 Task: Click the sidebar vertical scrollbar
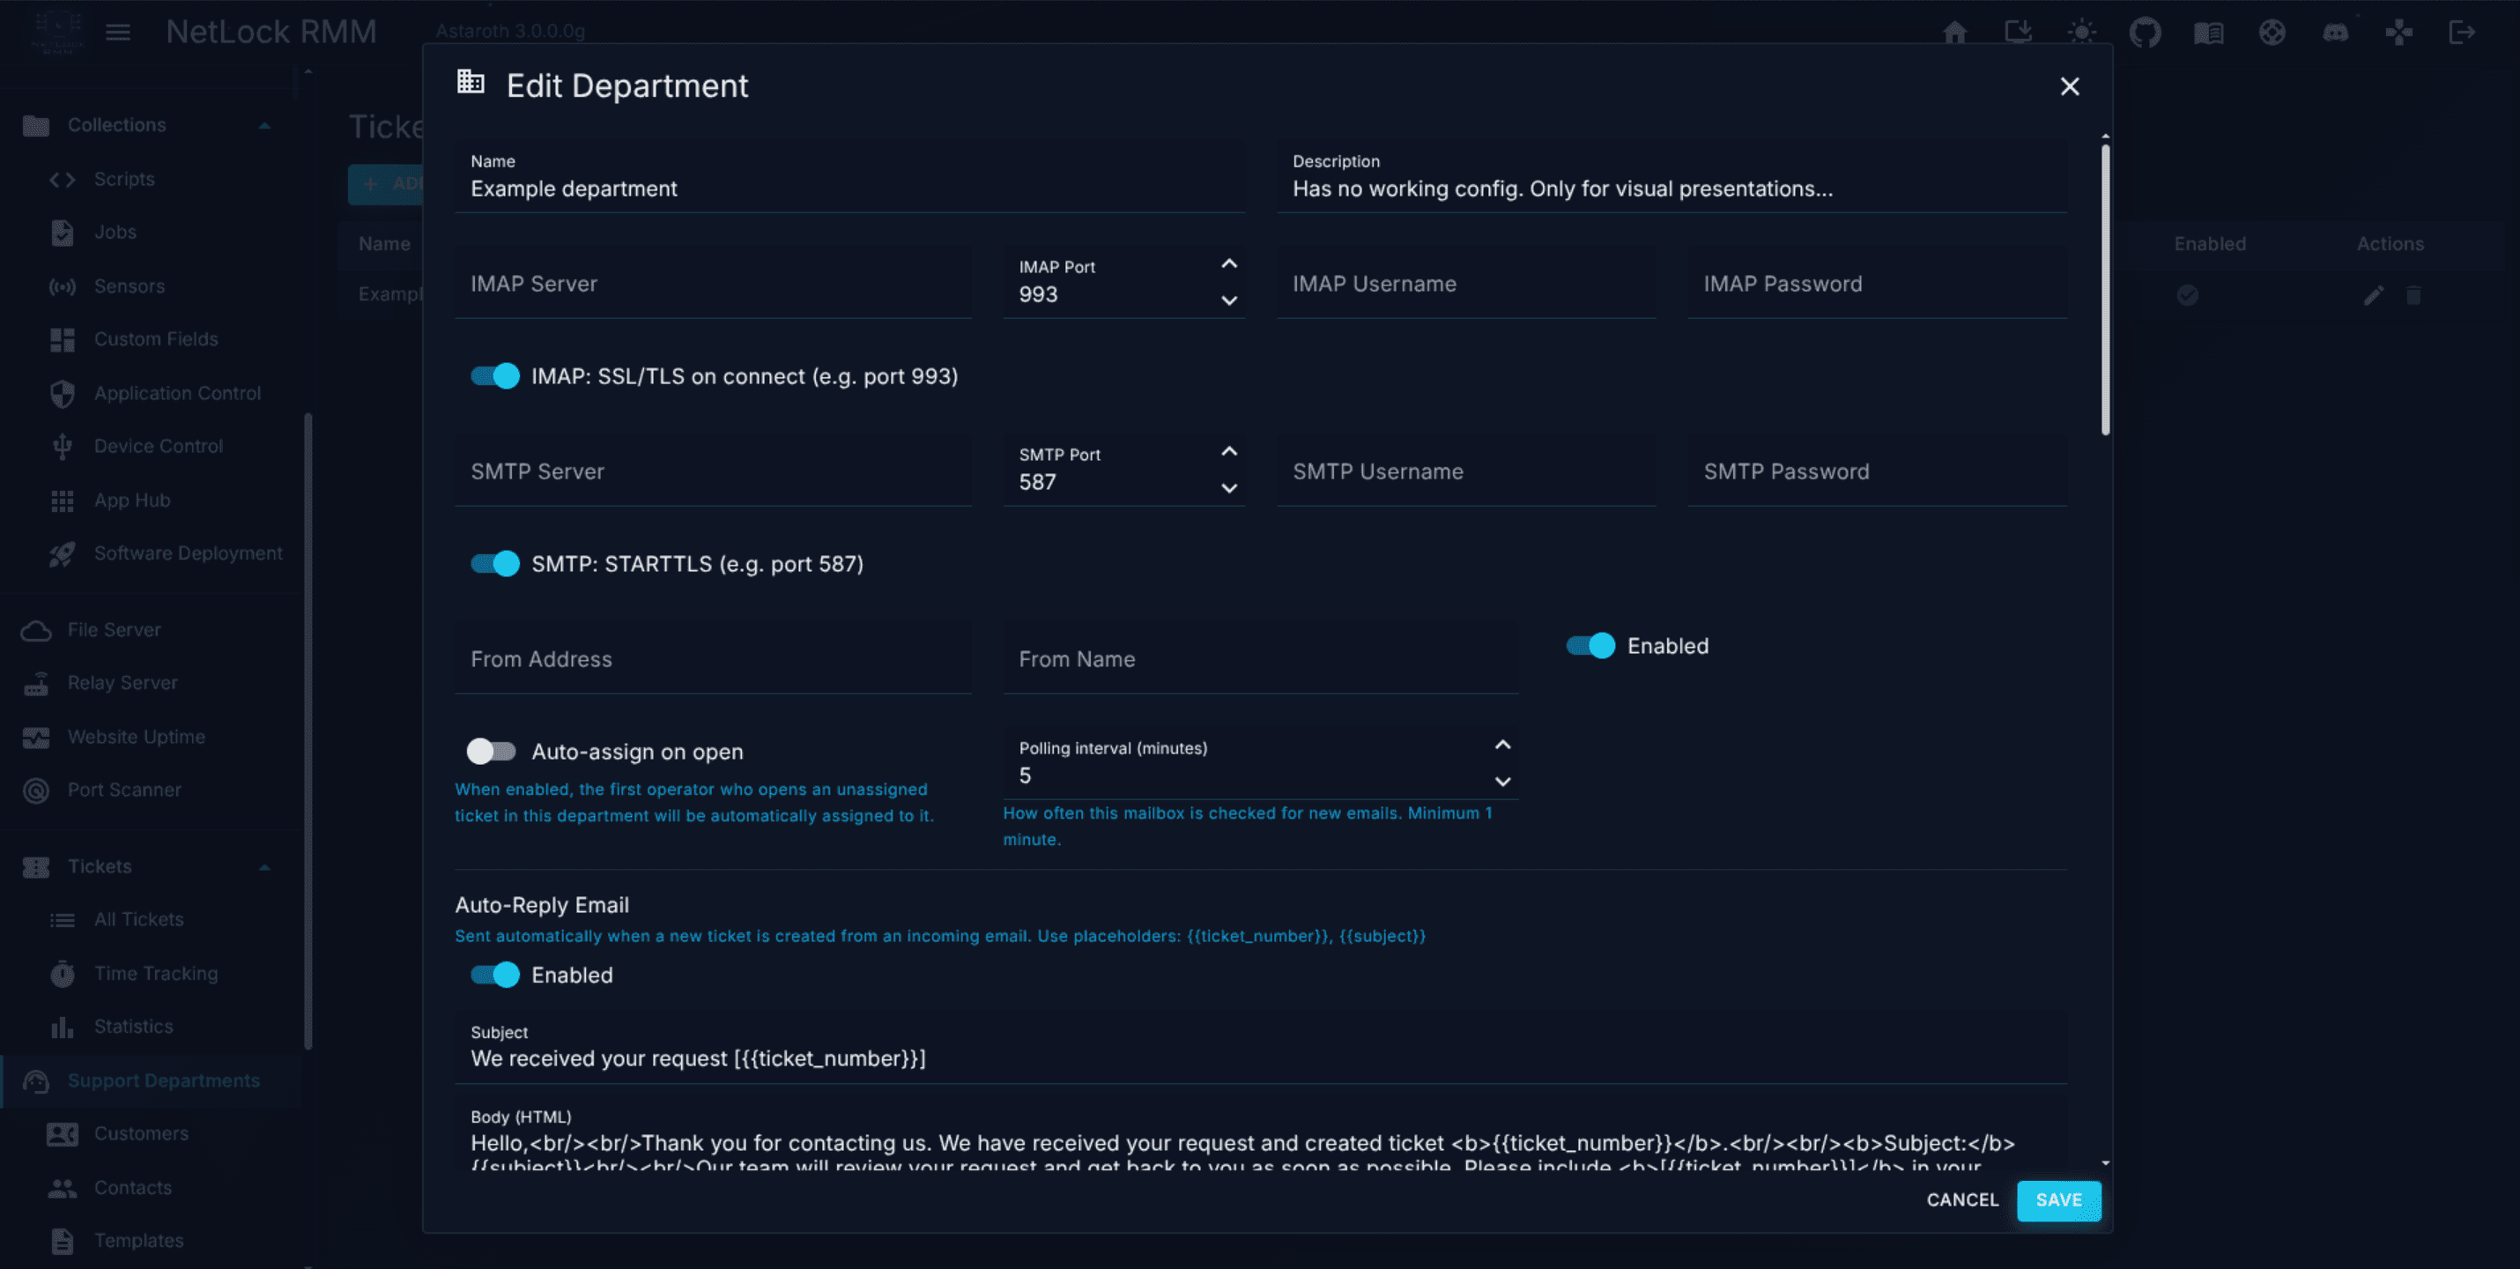(308, 731)
